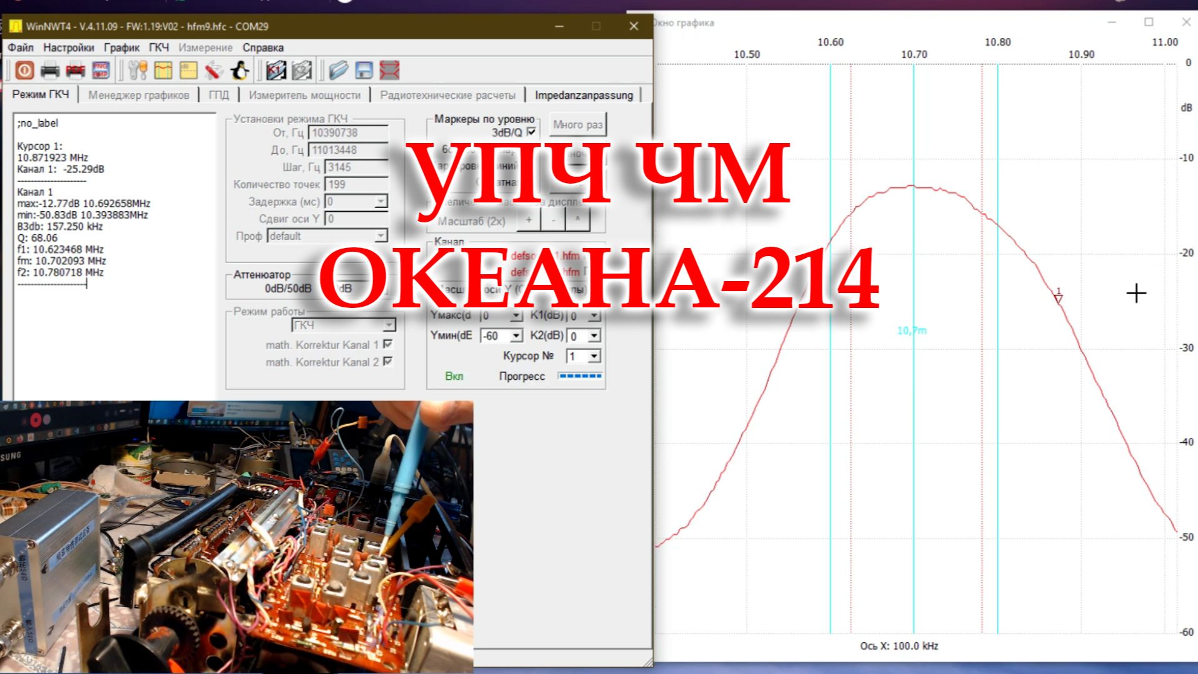Click the K1 channel calibration icon
1198x674 pixels.
276,70
